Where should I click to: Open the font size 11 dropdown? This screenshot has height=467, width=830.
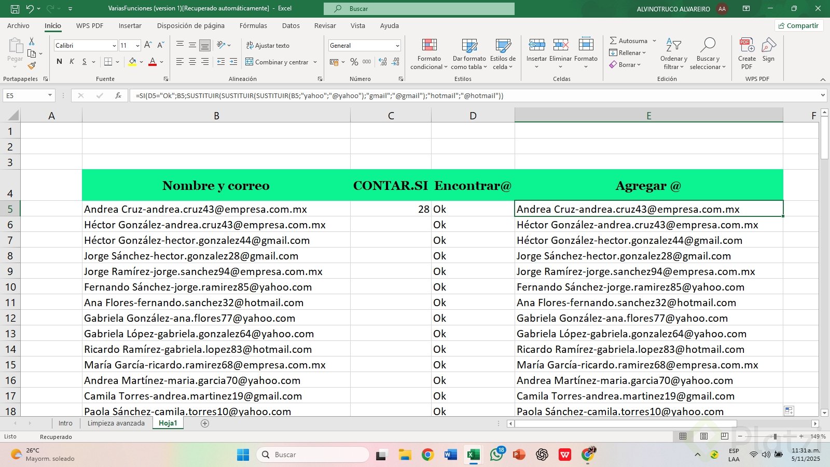coord(137,46)
